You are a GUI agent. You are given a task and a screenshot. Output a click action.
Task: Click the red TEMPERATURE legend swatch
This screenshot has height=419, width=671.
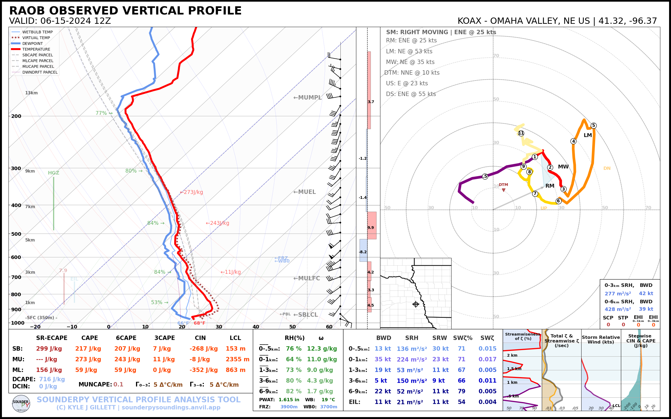(16, 49)
